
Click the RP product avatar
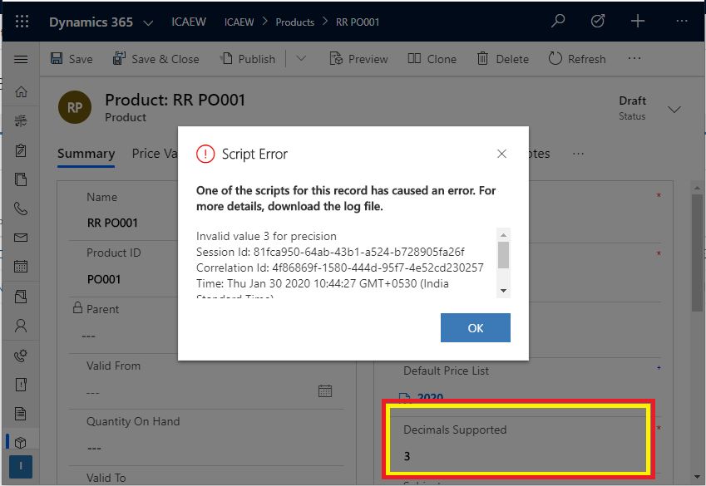pos(75,107)
